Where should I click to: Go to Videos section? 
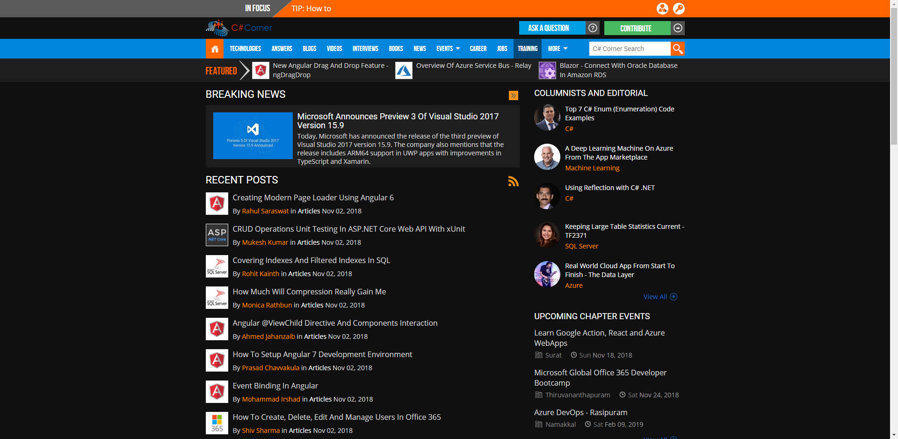click(334, 49)
